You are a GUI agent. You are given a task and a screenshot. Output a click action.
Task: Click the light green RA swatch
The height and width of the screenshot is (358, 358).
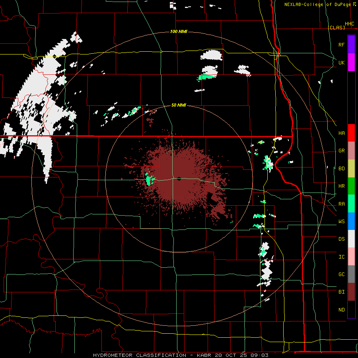[351, 204]
